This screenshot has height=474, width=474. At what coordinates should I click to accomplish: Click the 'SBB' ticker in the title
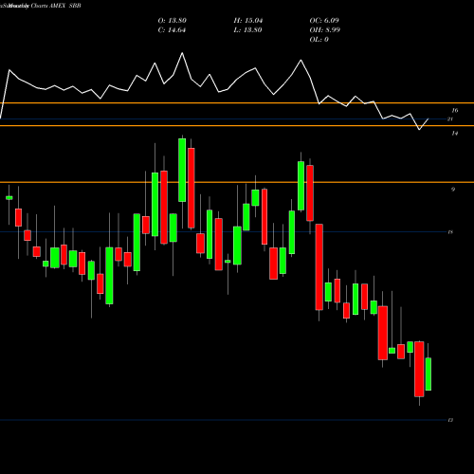click(75, 6)
